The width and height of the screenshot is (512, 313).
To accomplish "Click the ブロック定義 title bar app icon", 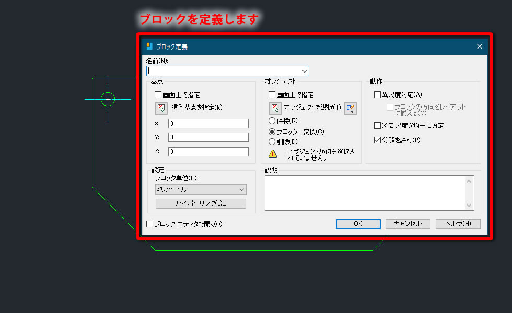I will (x=149, y=46).
